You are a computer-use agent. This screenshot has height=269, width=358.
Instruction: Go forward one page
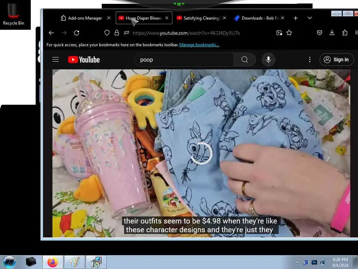coord(64,33)
